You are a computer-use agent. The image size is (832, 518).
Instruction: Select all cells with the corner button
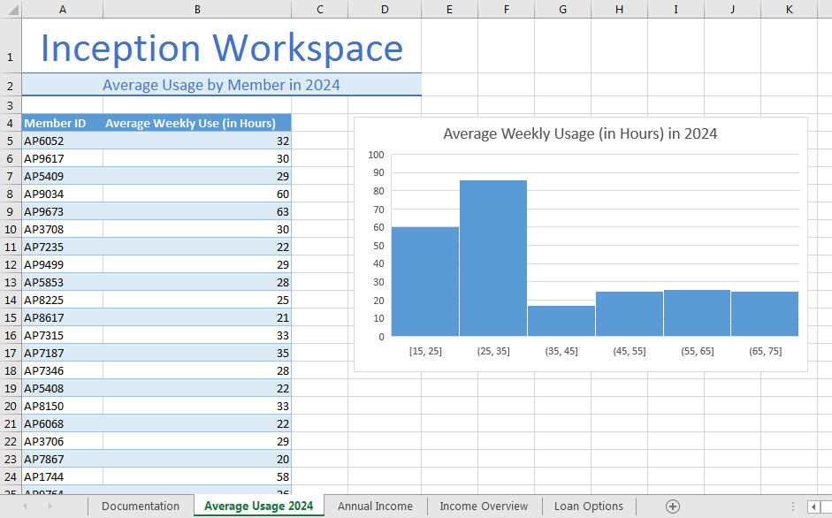pos(11,9)
